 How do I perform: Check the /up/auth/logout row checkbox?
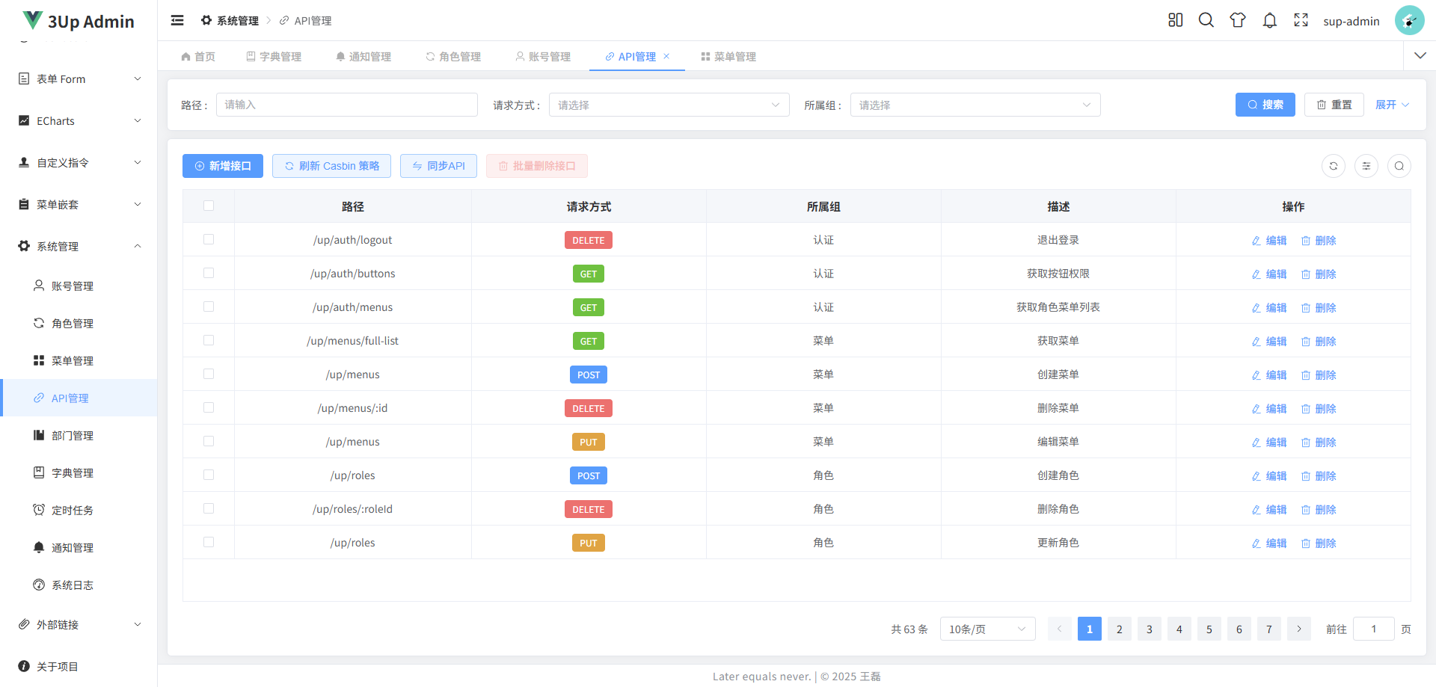point(209,239)
